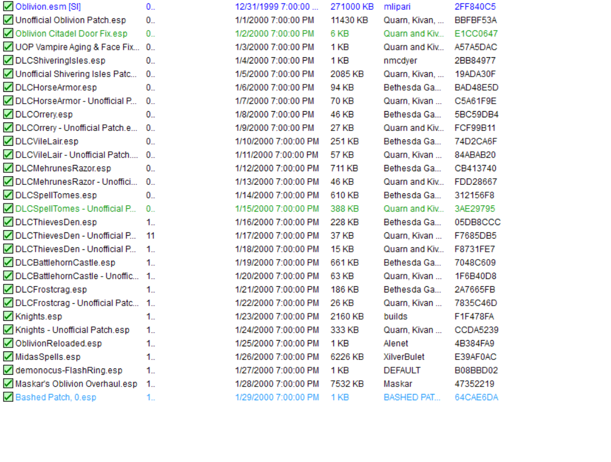Select the 388 KB size value
The width and height of the screenshot is (611, 462).
(x=345, y=209)
